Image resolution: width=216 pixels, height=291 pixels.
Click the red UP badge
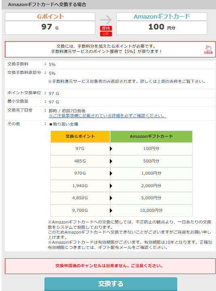click(106, 34)
